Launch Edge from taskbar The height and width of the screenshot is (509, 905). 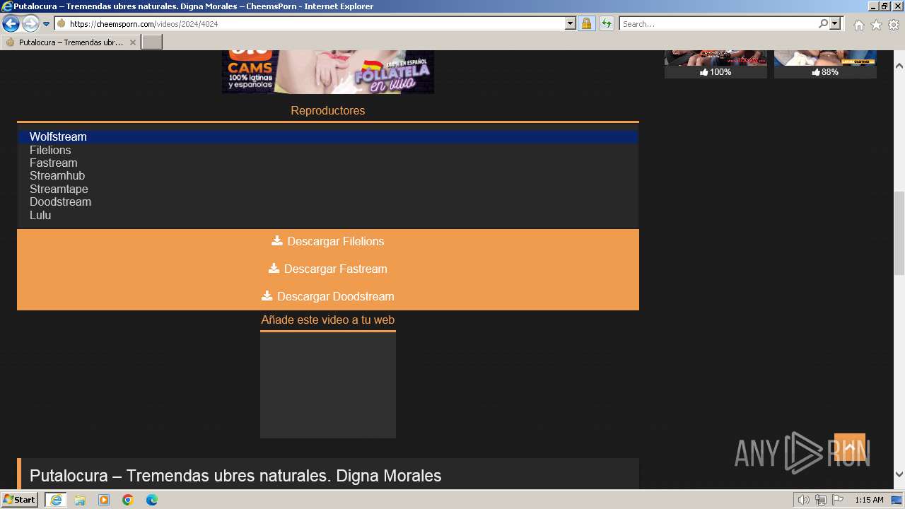pos(152,500)
